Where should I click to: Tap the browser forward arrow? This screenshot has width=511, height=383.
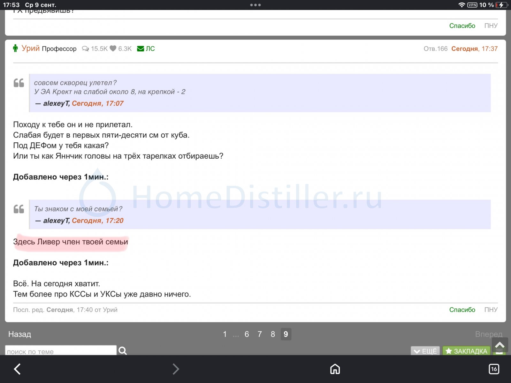(x=176, y=369)
